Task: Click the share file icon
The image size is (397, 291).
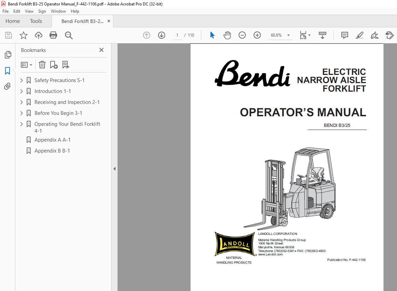Action: [389, 35]
